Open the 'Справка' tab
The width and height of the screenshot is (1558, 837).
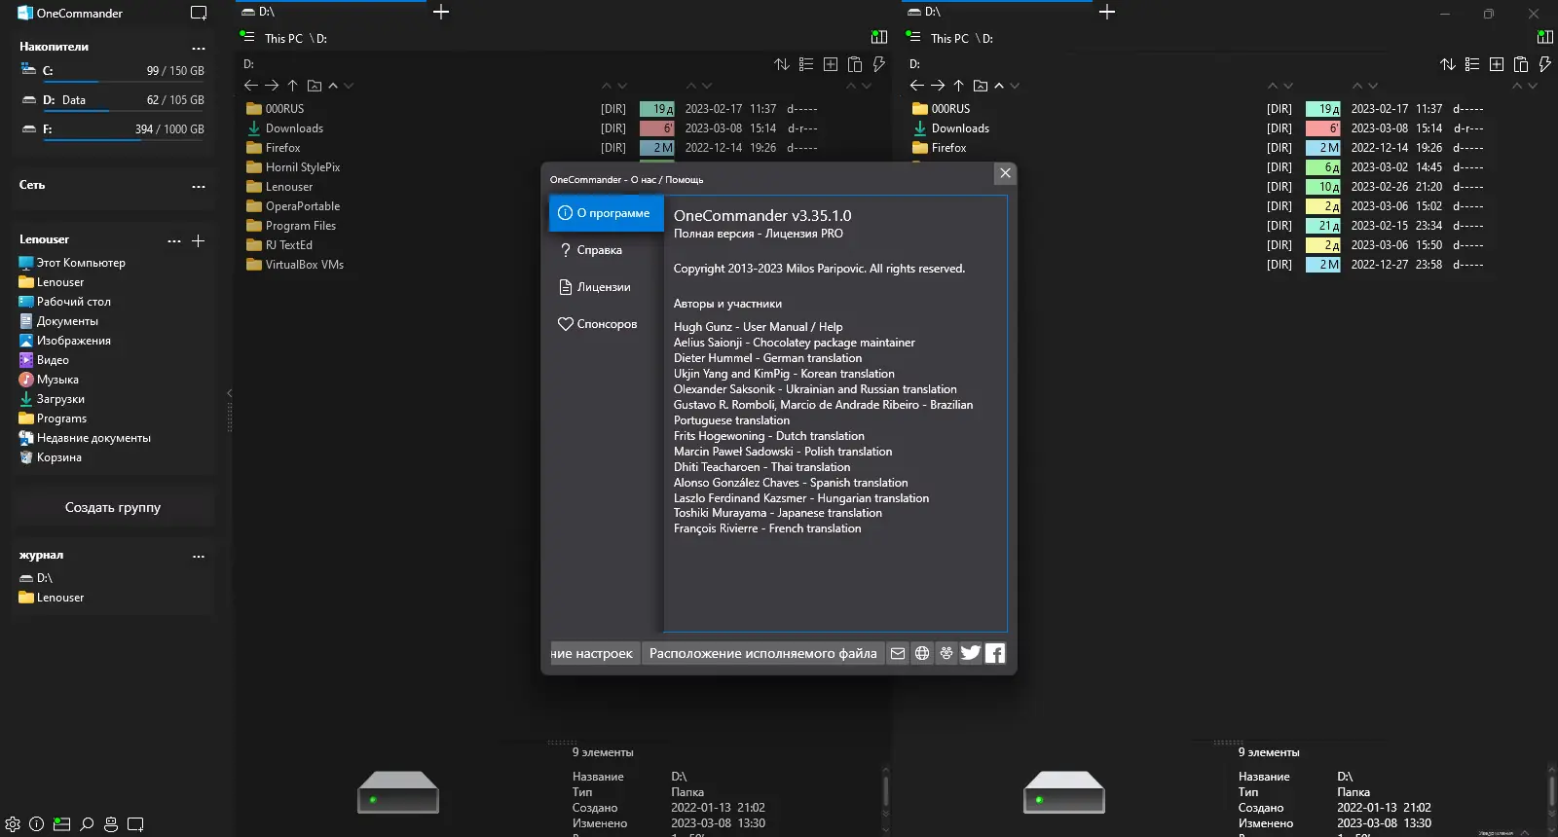click(x=606, y=250)
